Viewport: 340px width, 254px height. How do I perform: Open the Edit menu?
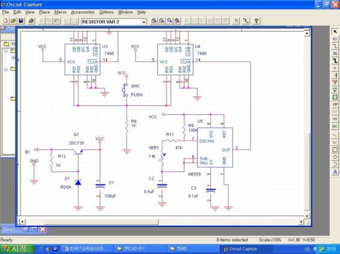17,12
